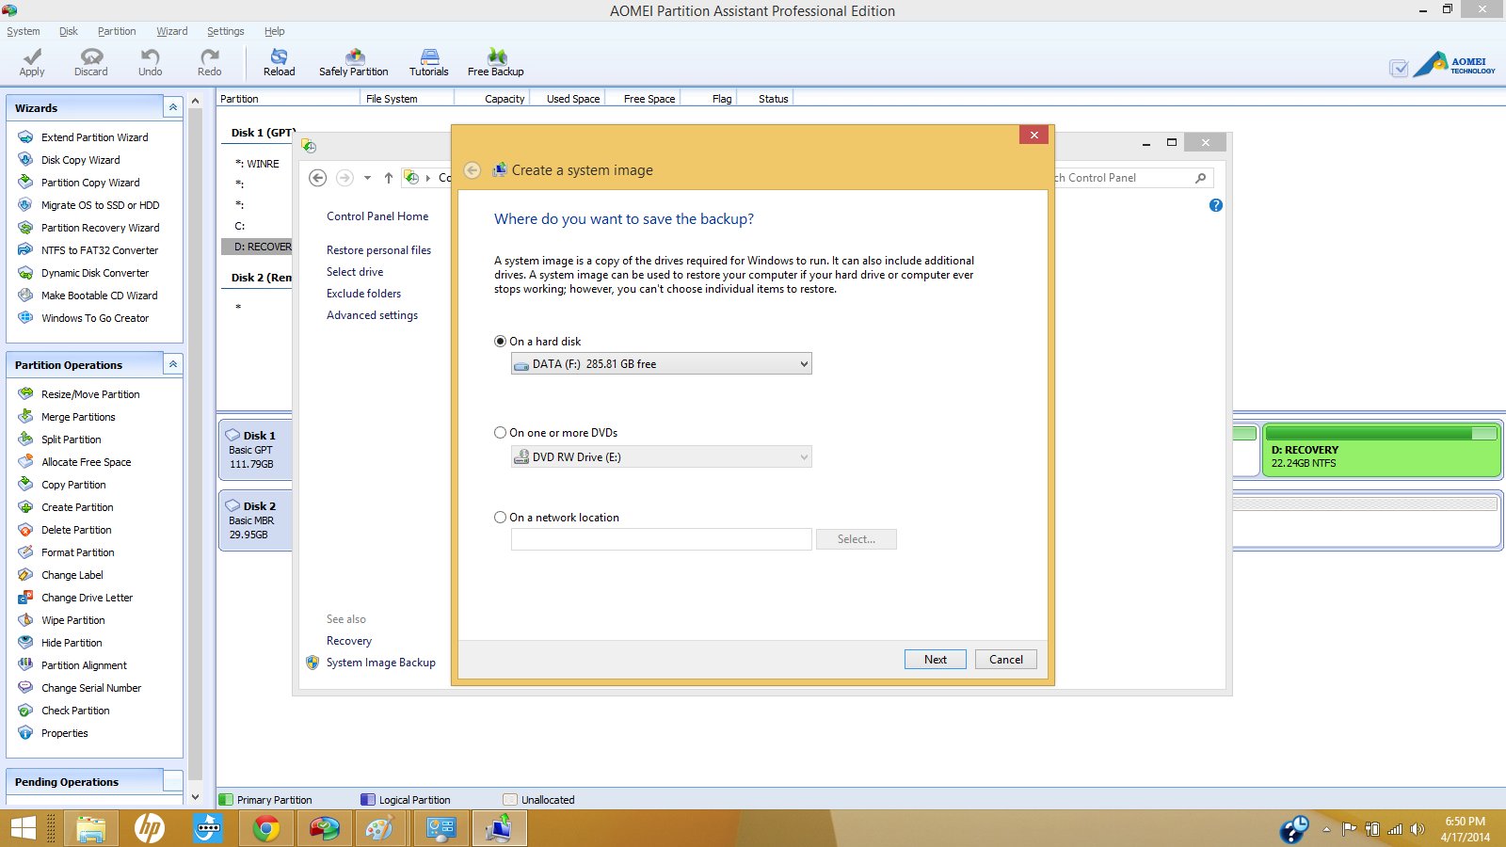
Task: Cancel the Create a system image dialog
Action: pyautogui.click(x=1006, y=660)
